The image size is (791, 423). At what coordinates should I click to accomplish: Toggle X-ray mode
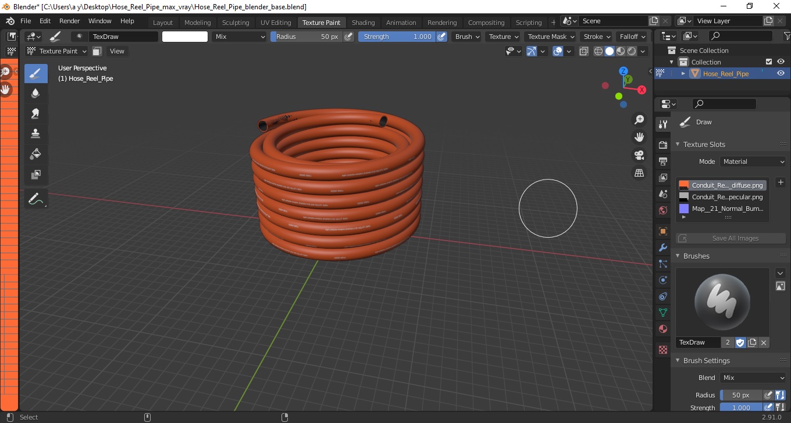(583, 51)
